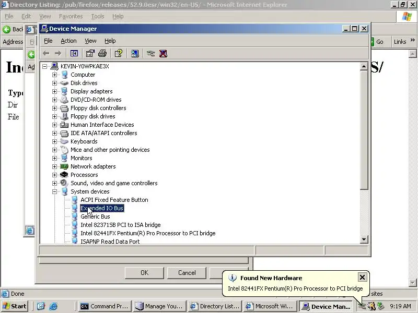Image resolution: width=418 pixels, height=313 pixels.
Task: Open the Device Manager View menu
Action: click(x=90, y=41)
